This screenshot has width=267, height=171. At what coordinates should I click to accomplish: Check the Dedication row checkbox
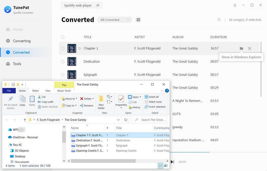pyautogui.click(x=63, y=61)
